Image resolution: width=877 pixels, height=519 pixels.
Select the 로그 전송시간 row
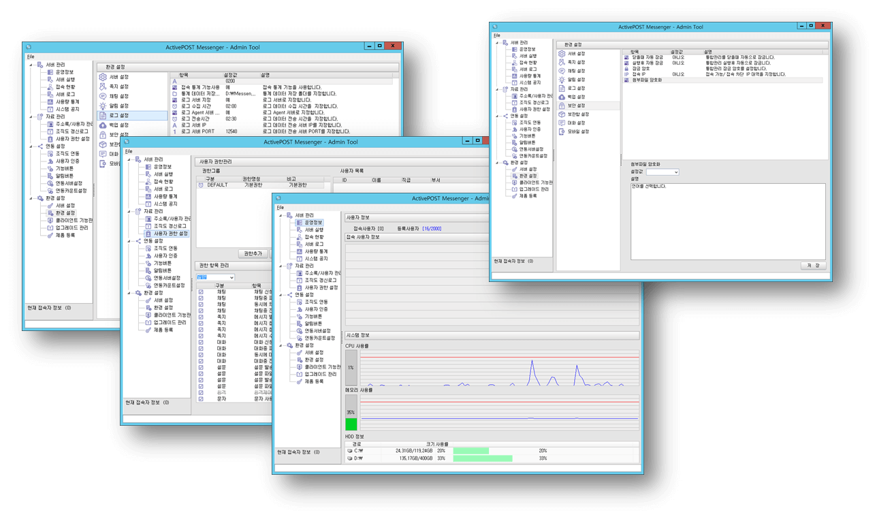282,119
